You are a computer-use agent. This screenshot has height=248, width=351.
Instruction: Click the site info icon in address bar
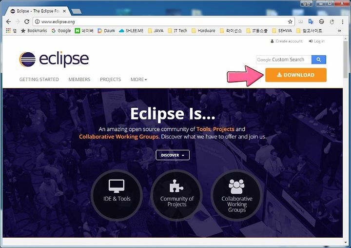coord(37,21)
